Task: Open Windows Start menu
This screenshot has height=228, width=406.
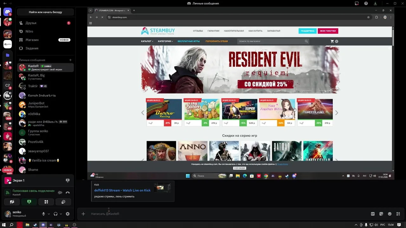Action: [4, 225]
